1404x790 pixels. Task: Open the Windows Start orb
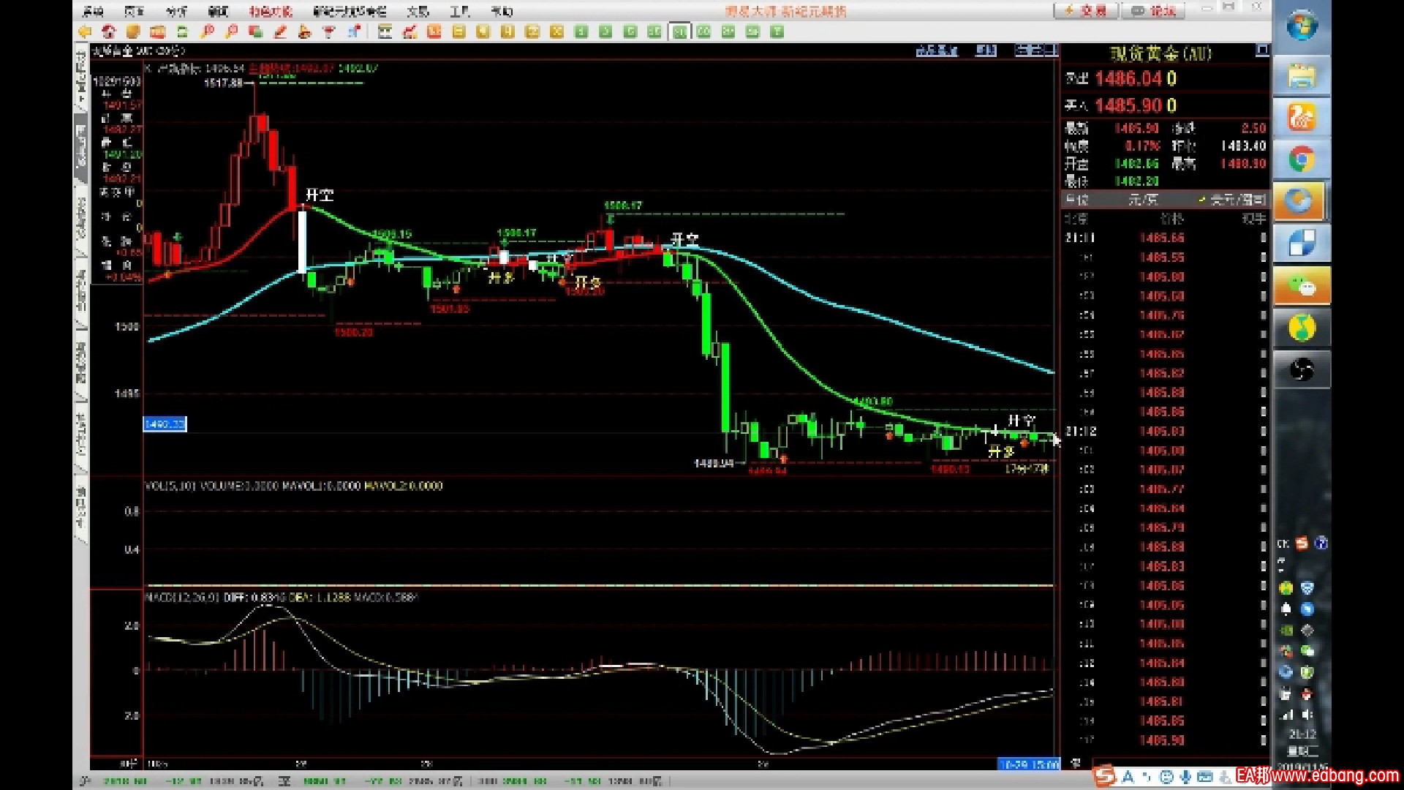click(x=1302, y=26)
